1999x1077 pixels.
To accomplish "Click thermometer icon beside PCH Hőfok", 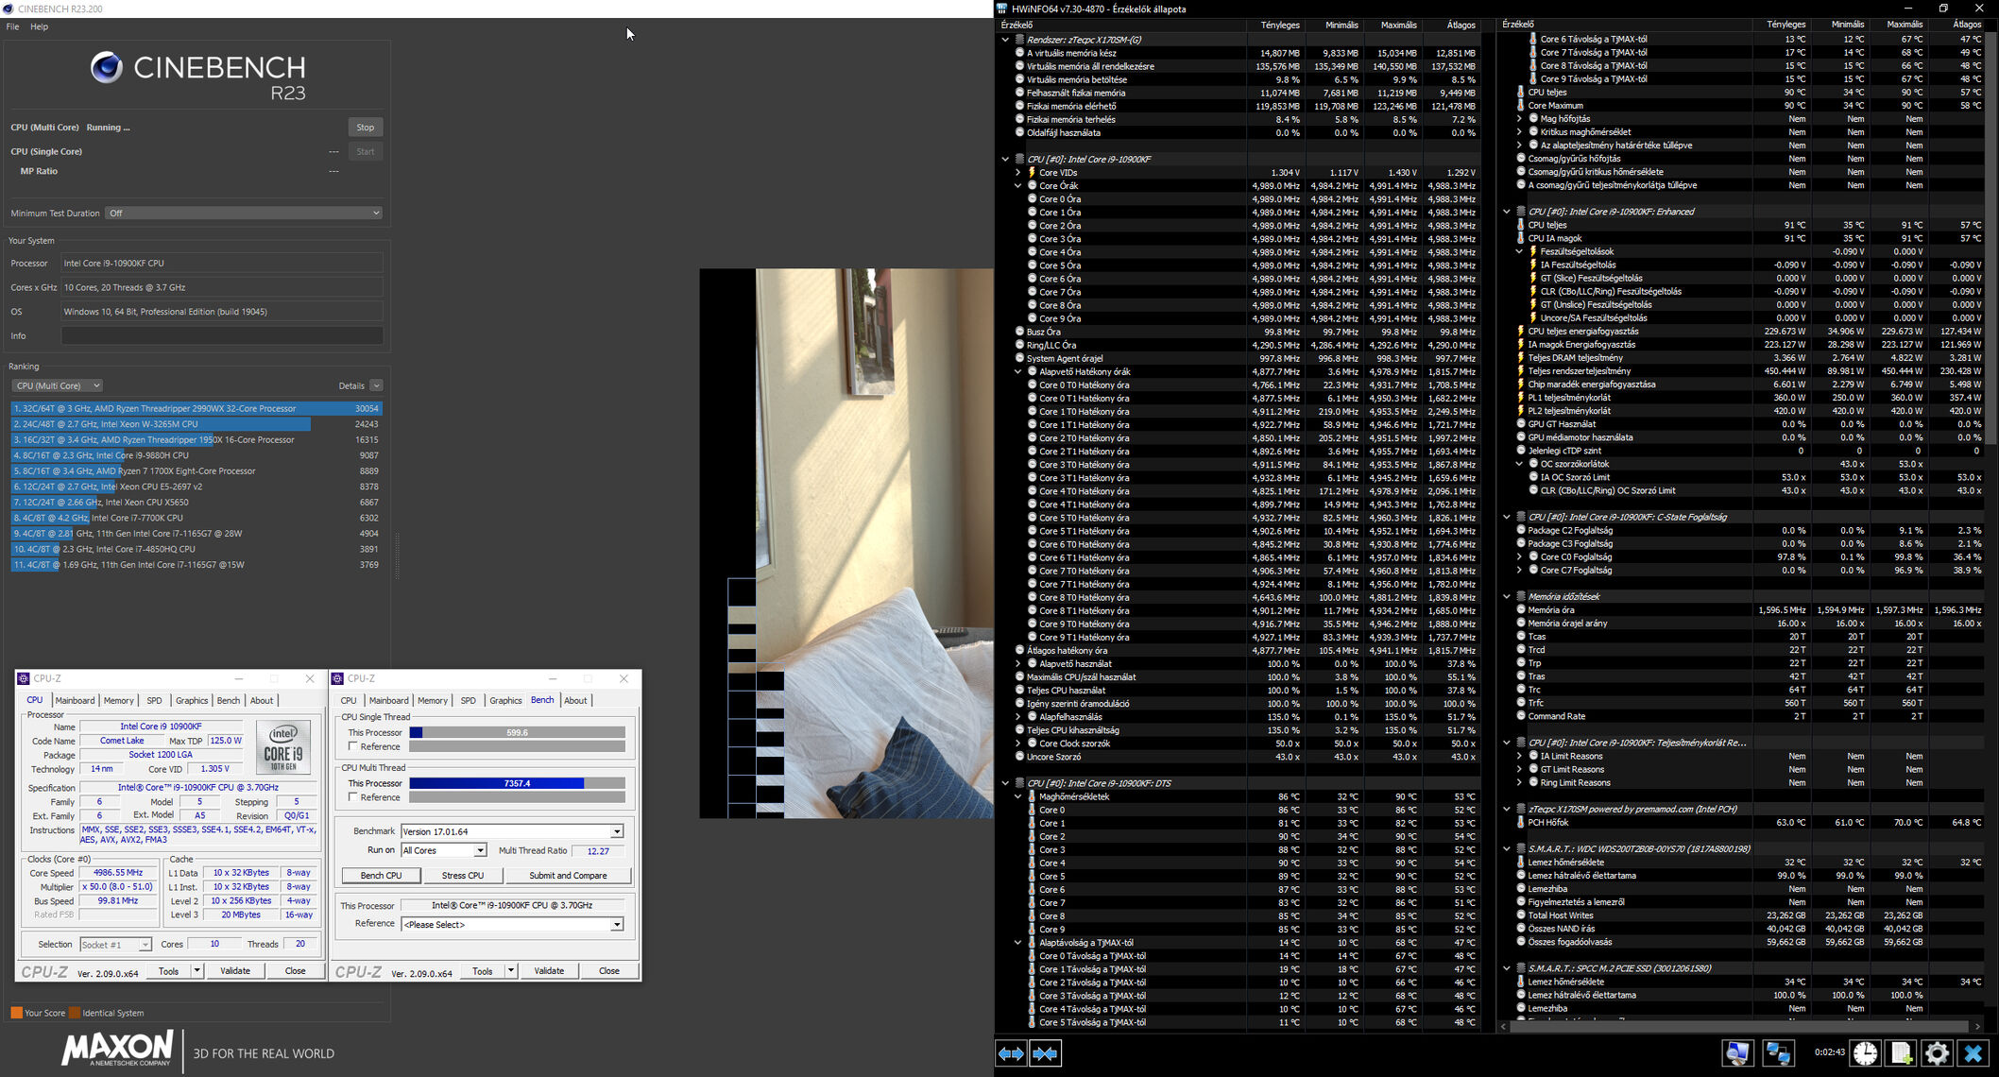I will (x=1520, y=823).
